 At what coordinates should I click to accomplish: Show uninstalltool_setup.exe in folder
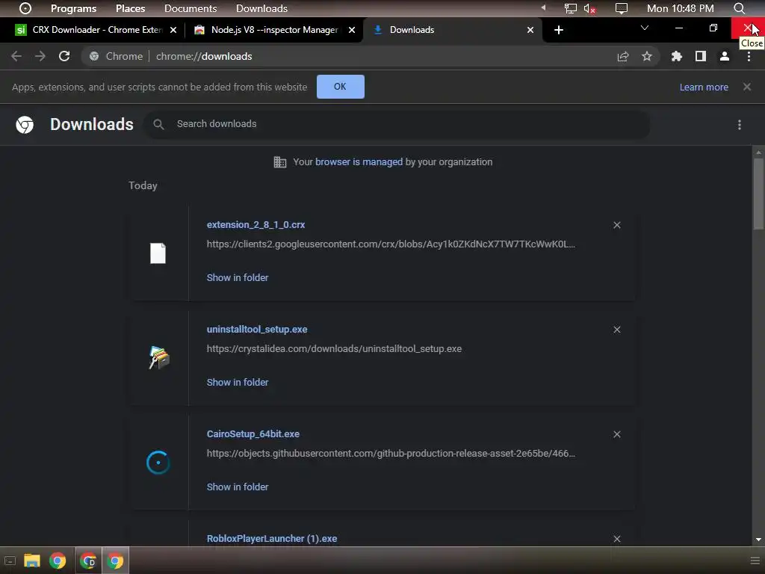tap(238, 382)
